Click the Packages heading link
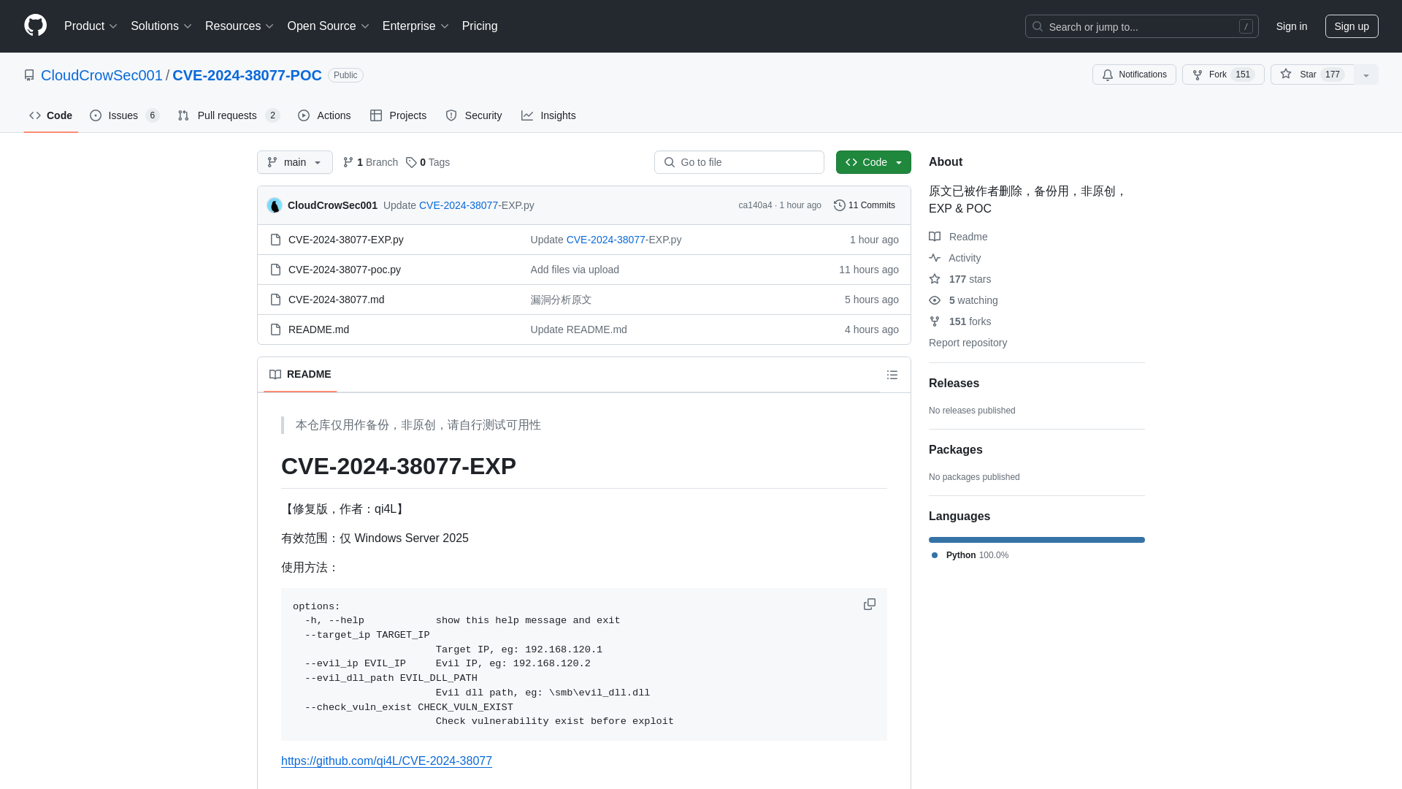 [x=955, y=449]
